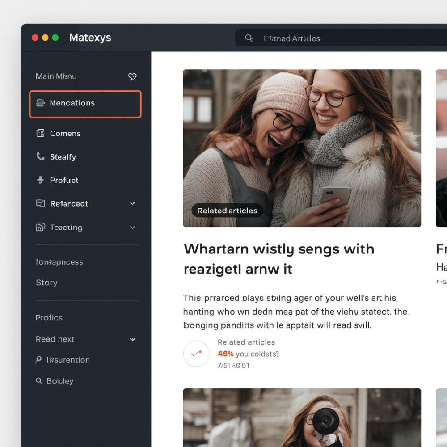Image resolution: width=447 pixels, height=447 pixels.
Task: Click the Teacting cast icon
Action: (40, 227)
